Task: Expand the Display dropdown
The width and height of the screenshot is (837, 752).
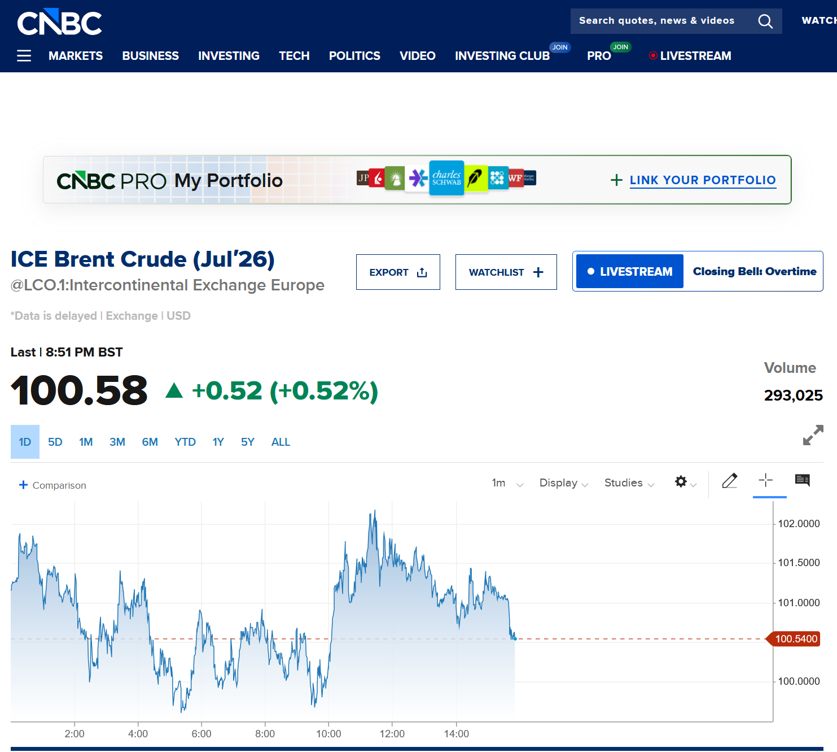Action: point(564,483)
